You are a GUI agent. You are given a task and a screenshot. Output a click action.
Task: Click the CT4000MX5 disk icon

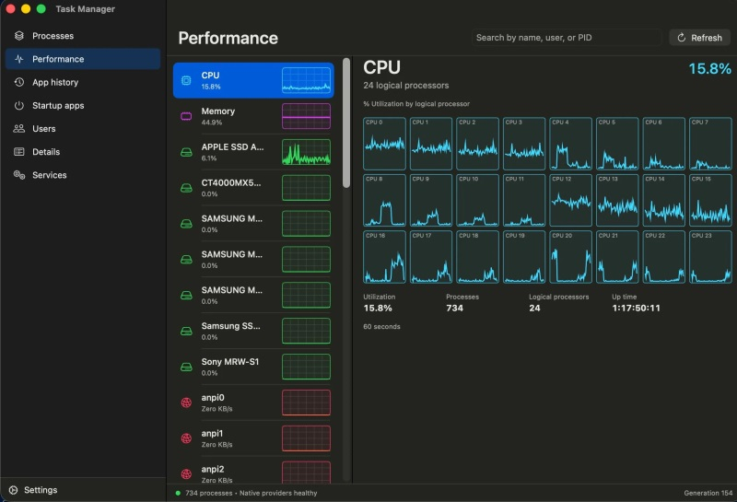coord(186,188)
